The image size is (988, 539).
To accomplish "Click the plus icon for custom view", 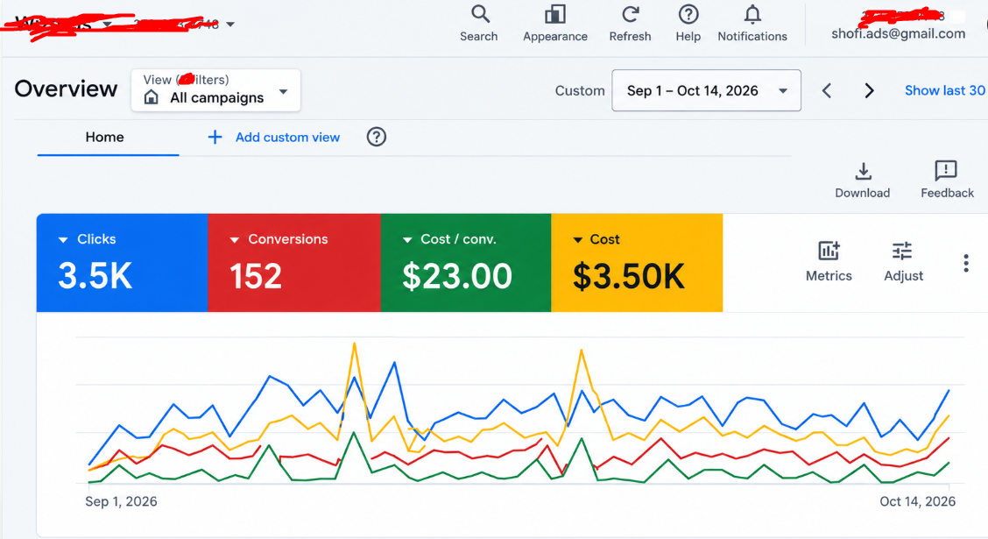I will coord(215,137).
